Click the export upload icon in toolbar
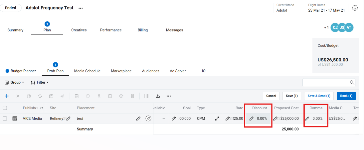Screen dimensions: 364x150 click(158, 96)
